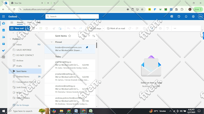The image size is (204, 114).
Task: Open the Groups module in sidebar
Action: (4, 44)
